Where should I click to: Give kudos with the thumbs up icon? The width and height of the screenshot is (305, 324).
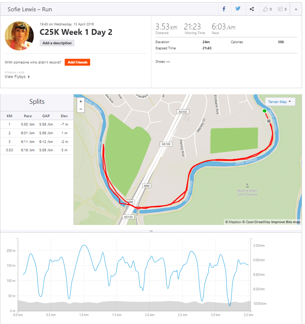pyautogui.click(x=267, y=9)
